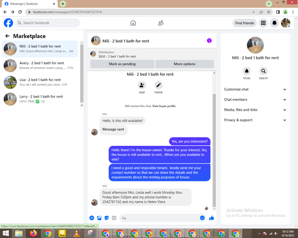Open the emoji picker
Viewport: 298px width, 238px height.
click(202, 218)
